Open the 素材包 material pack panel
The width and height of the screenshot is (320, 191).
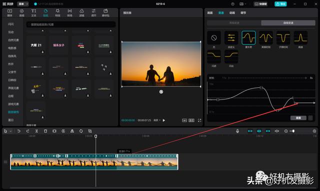(105, 12)
